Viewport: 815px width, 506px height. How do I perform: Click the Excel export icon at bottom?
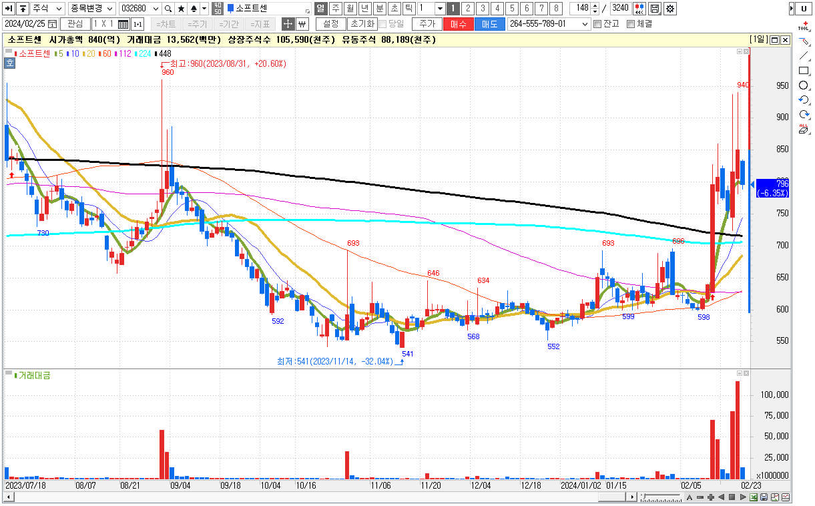pyautogui.click(x=753, y=497)
